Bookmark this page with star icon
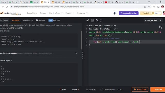Screen dimensions: 165x93 click(149, 7)
